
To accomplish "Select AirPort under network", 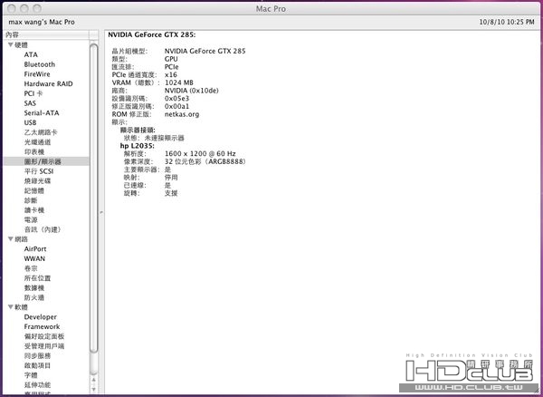I will [35, 249].
